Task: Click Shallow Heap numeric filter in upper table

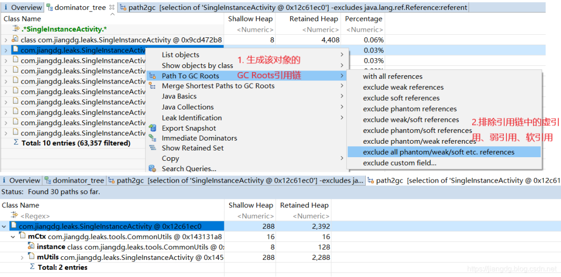Action: [x=255, y=30]
